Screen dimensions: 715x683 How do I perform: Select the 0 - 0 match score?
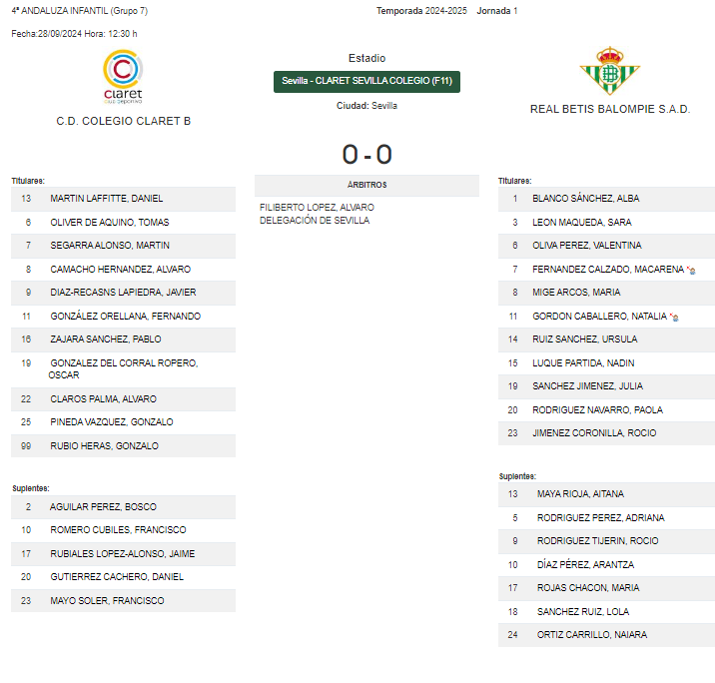pyautogui.click(x=367, y=154)
